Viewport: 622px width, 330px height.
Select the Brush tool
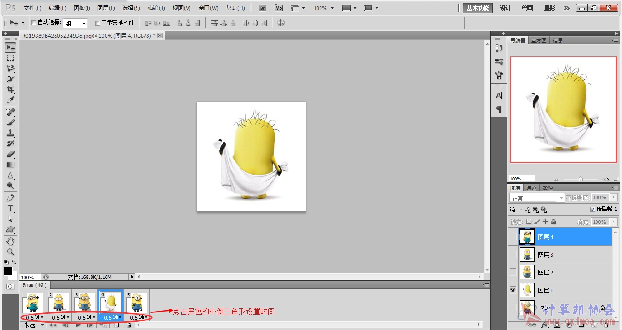tap(10, 123)
